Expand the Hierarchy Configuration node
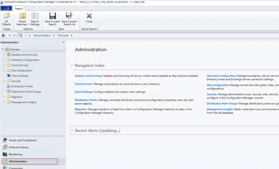This screenshot has height=169, width=279. pyautogui.click(x=4, y=60)
